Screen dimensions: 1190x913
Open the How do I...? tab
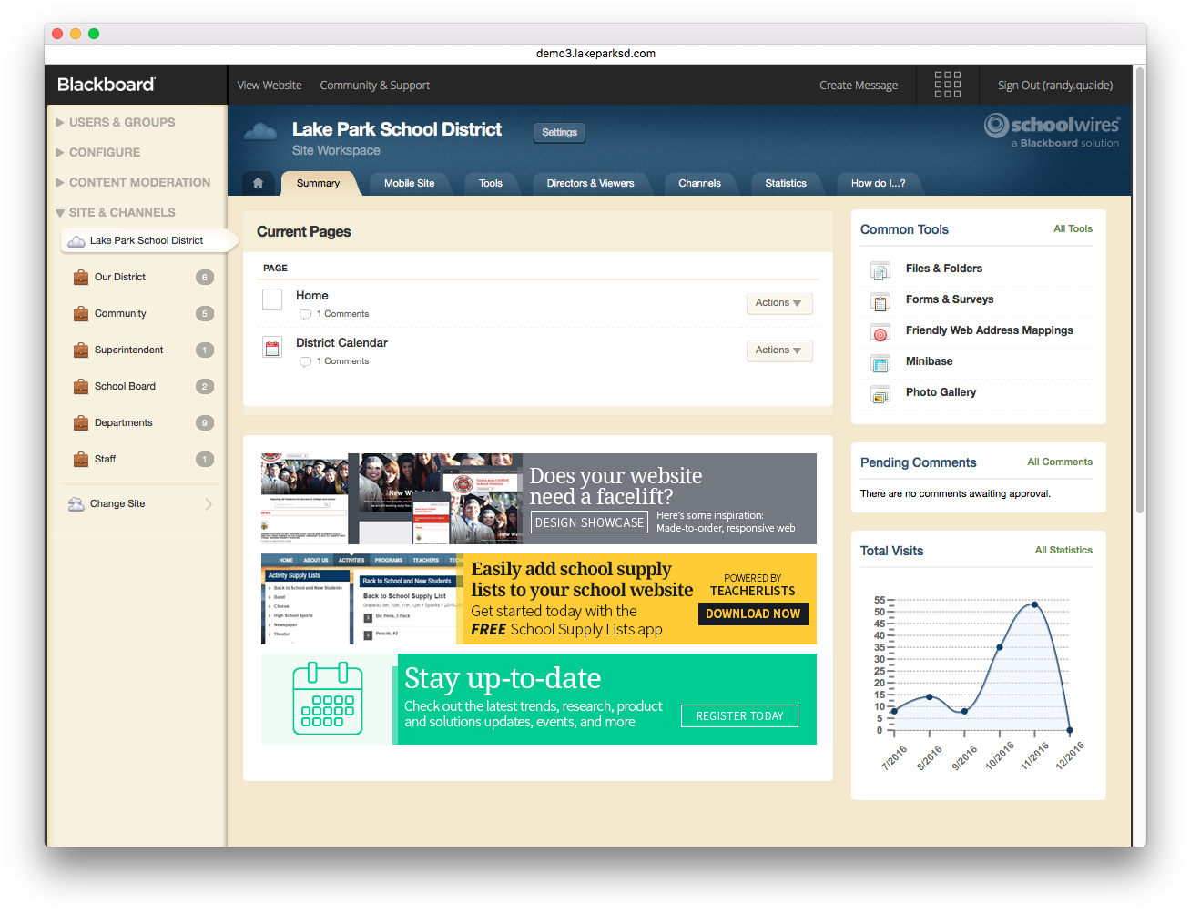878,183
